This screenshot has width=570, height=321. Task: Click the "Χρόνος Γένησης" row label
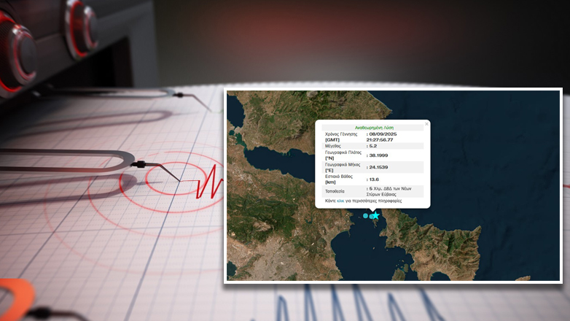341,134
